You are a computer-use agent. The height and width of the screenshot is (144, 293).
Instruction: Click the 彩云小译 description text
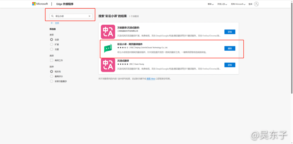pos(162,52)
